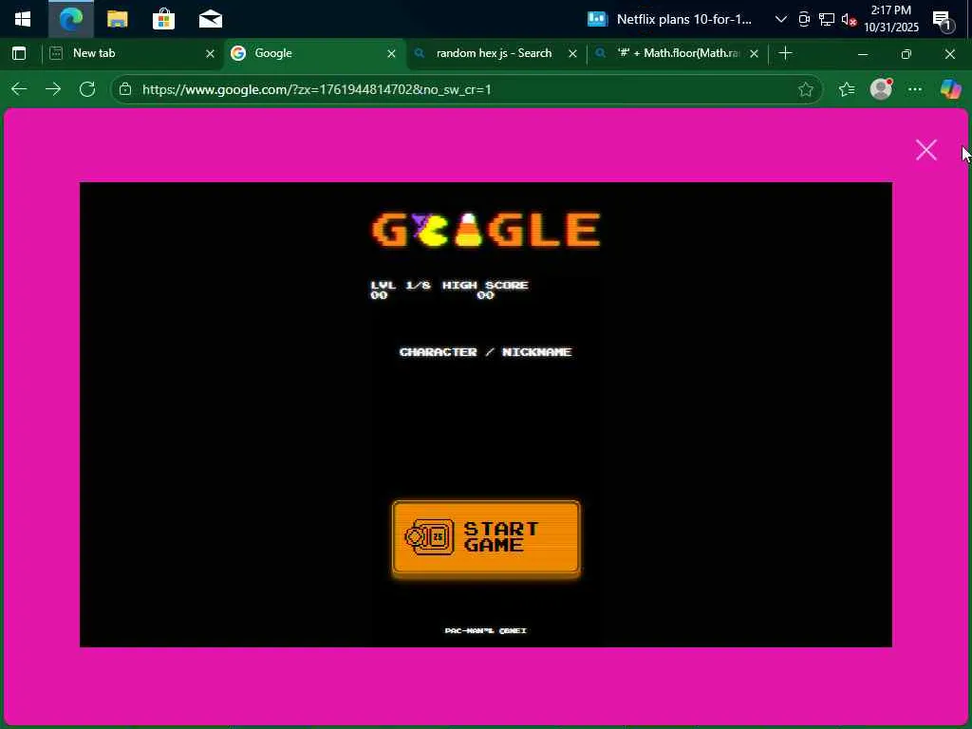
Task: Click the muted volume tray icon
Action: point(848,19)
